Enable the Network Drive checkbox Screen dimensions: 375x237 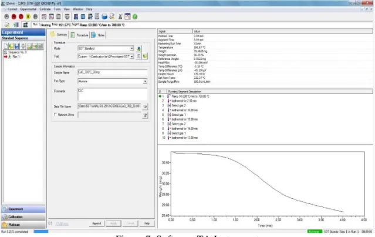tap(56, 115)
